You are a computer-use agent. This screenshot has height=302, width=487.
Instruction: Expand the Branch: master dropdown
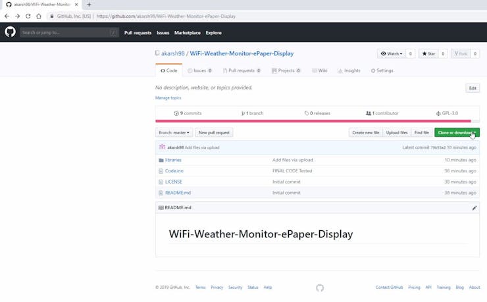click(x=174, y=133)
